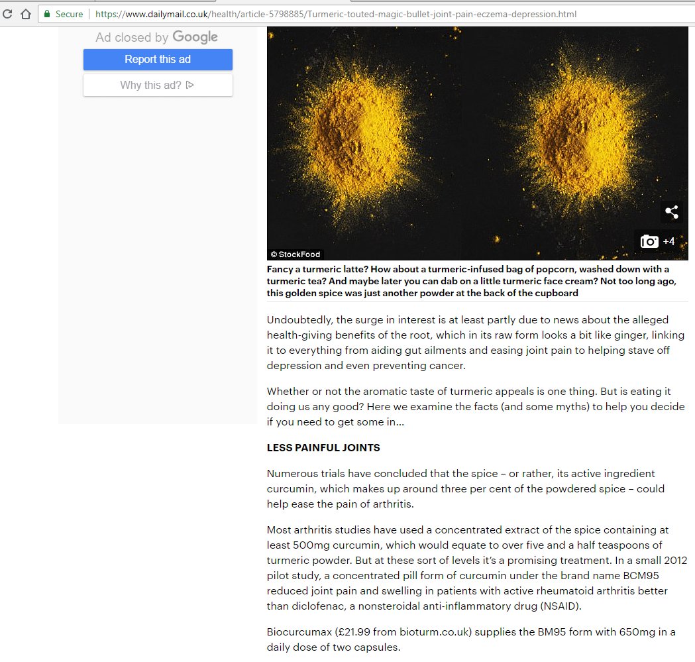The width and height of the screenshot is (695, 662).
Task: Click the 'Ad closed by Google' text
Action: (156, 37)
